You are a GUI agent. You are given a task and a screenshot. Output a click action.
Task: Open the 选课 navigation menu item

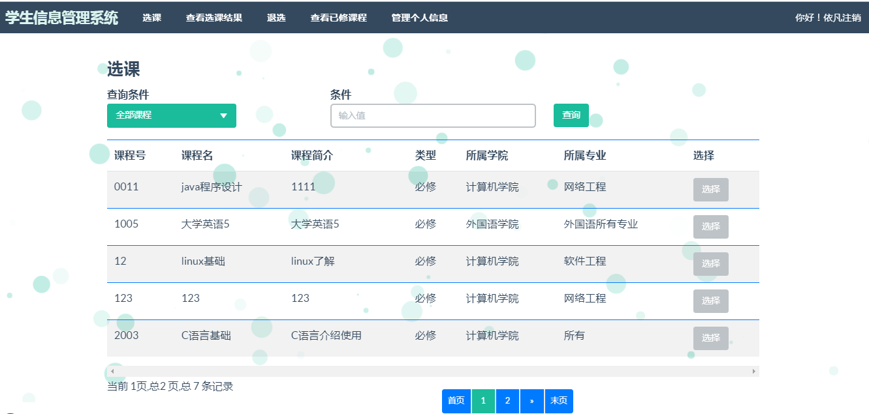tap(151, 18)
